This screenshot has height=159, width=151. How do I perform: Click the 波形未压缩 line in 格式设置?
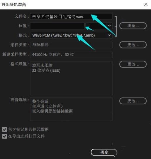coord(42,66)
